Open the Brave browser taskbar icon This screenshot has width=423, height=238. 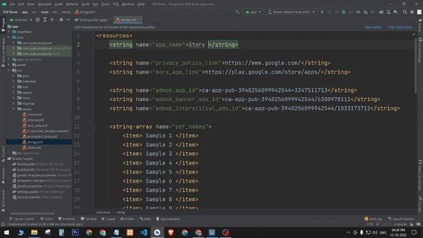(x=171, y=232)
